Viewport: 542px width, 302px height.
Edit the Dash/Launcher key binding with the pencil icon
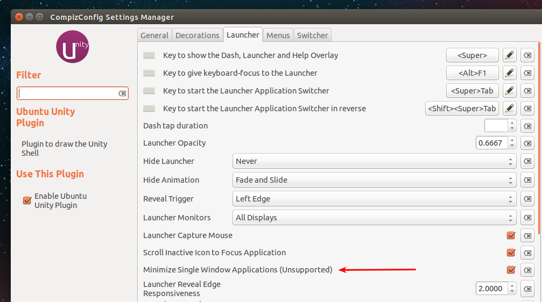(510, 55)
